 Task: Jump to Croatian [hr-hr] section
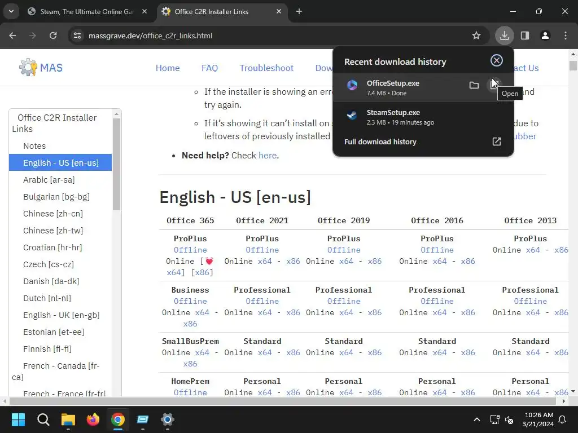click(52, 248)
